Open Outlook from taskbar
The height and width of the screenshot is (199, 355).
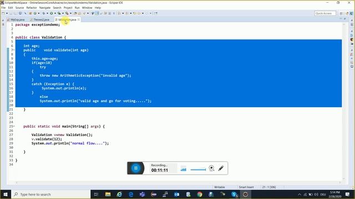pos(176,194)
